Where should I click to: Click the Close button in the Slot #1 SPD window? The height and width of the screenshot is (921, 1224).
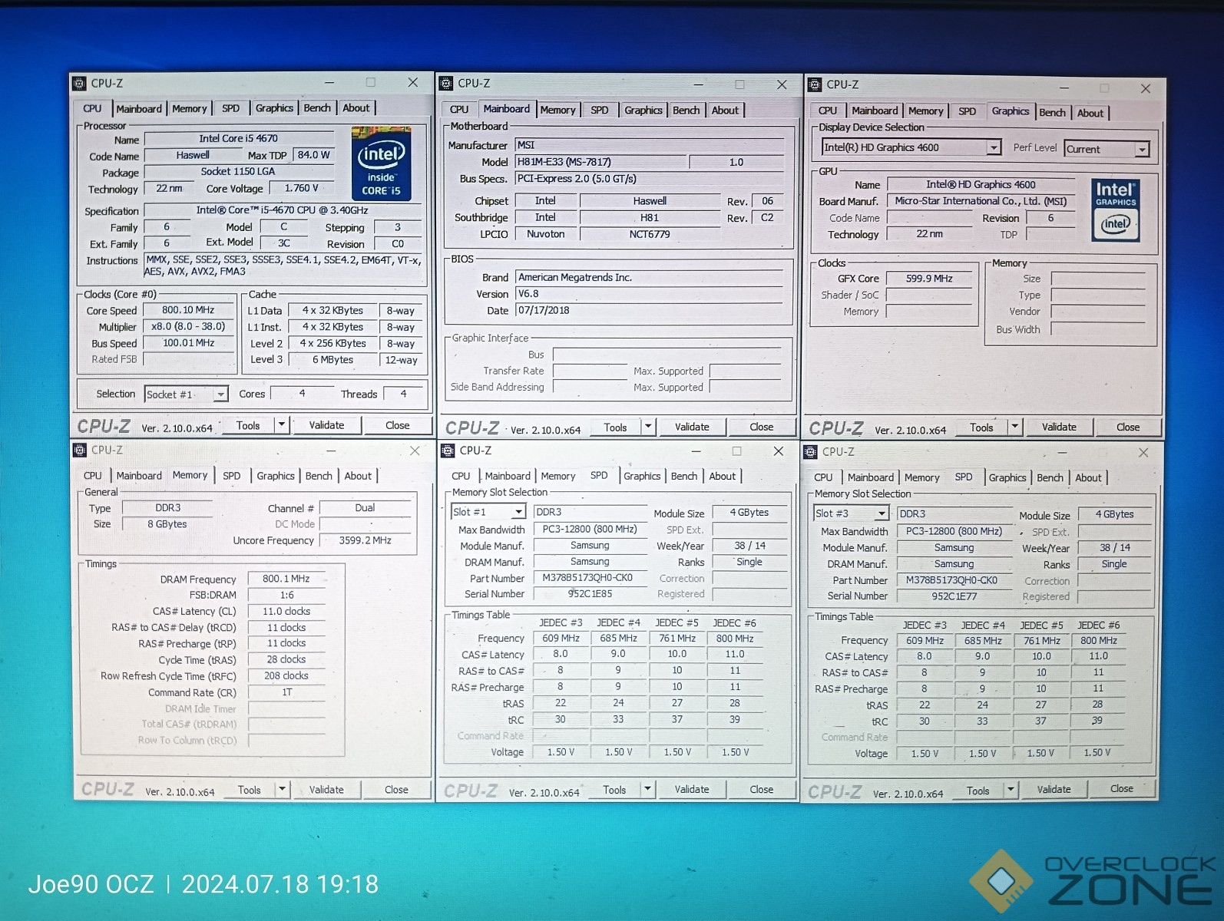tap(762, 789)
